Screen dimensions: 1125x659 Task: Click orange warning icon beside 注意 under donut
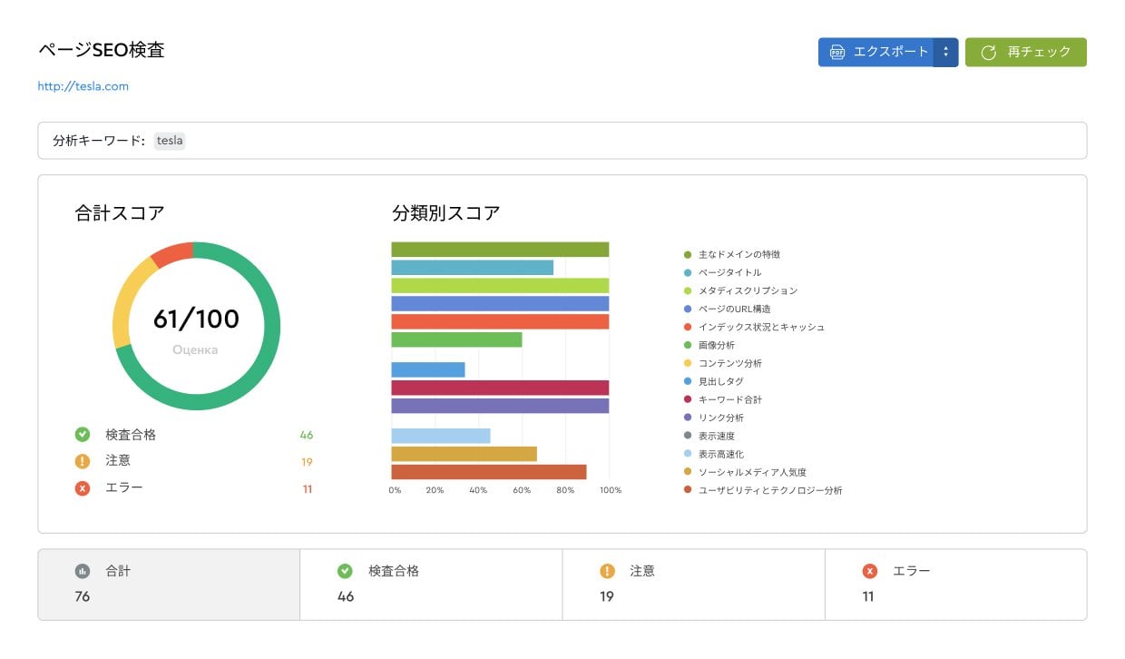(83, 461)
